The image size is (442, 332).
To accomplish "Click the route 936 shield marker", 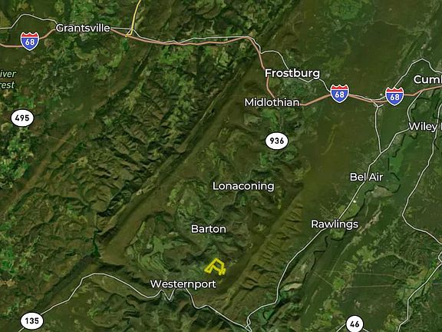I will pos(276,141).
